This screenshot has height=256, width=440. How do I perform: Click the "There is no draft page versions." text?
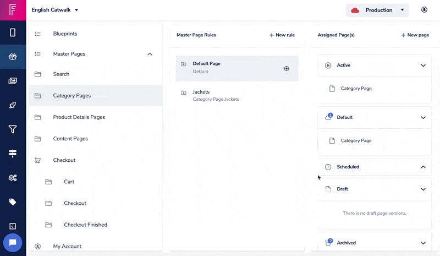pos(375,213)
